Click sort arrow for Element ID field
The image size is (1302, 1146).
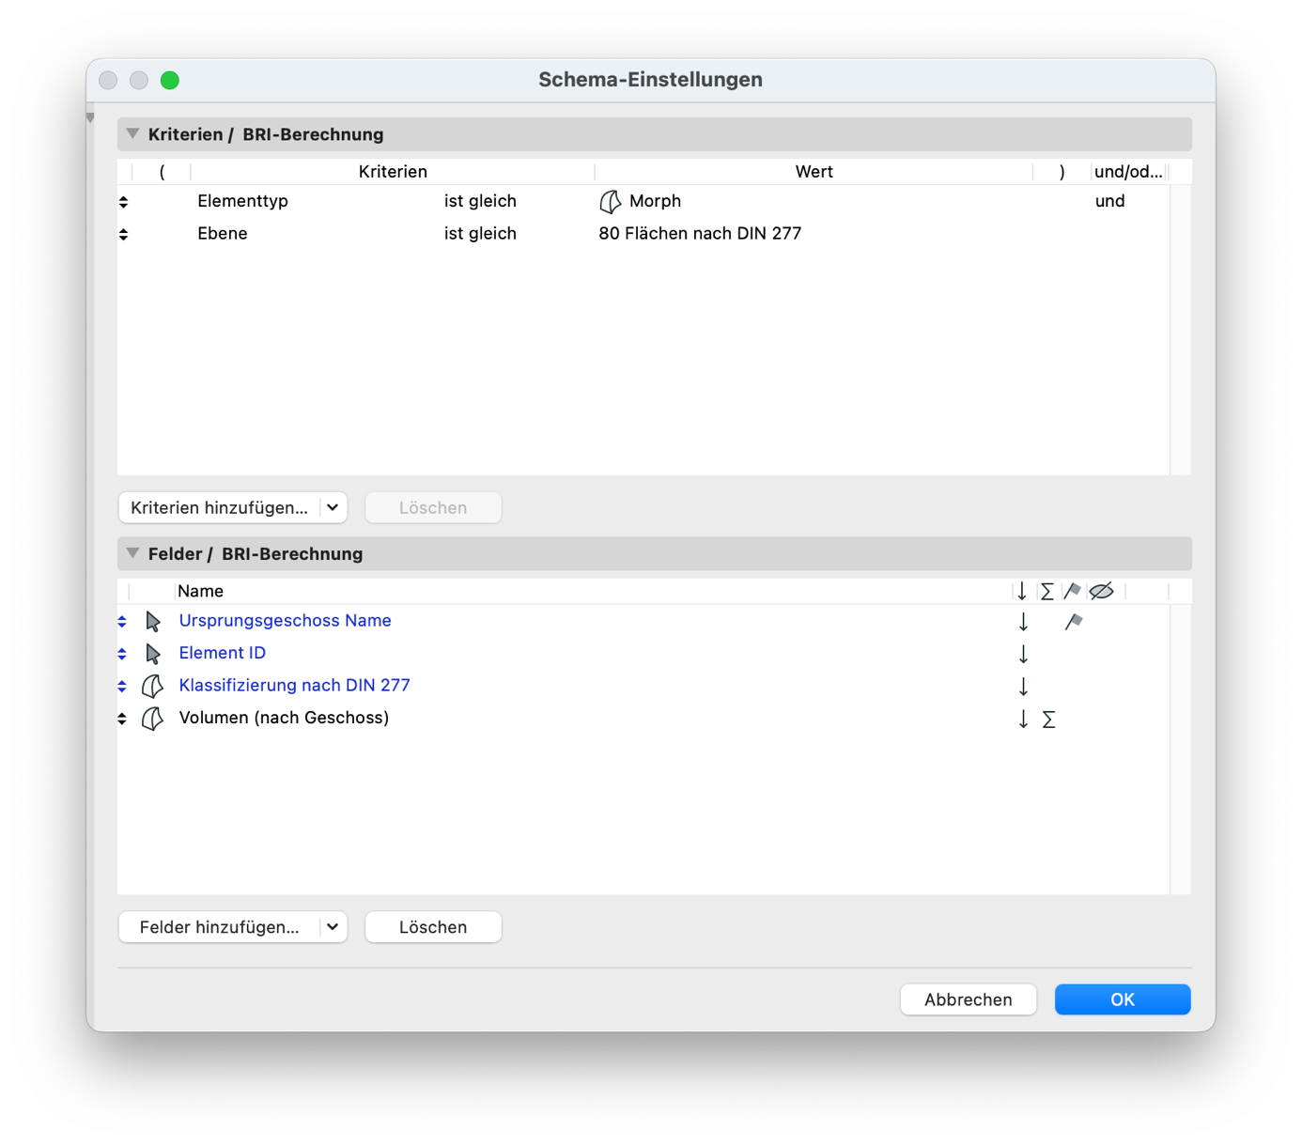(1023, 654)
